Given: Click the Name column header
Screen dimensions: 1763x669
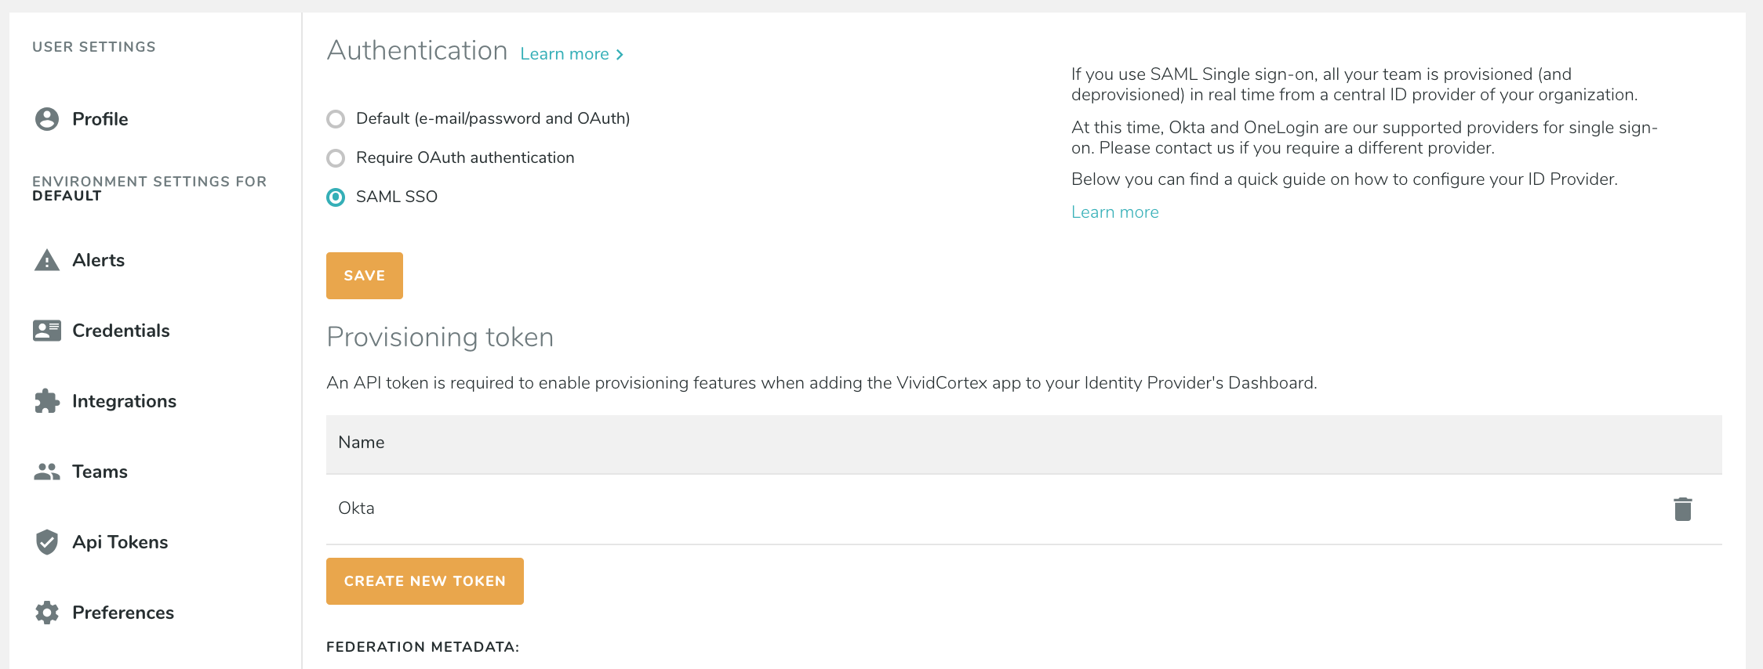Looking at the screenshot, I should [x=362, y=443].
